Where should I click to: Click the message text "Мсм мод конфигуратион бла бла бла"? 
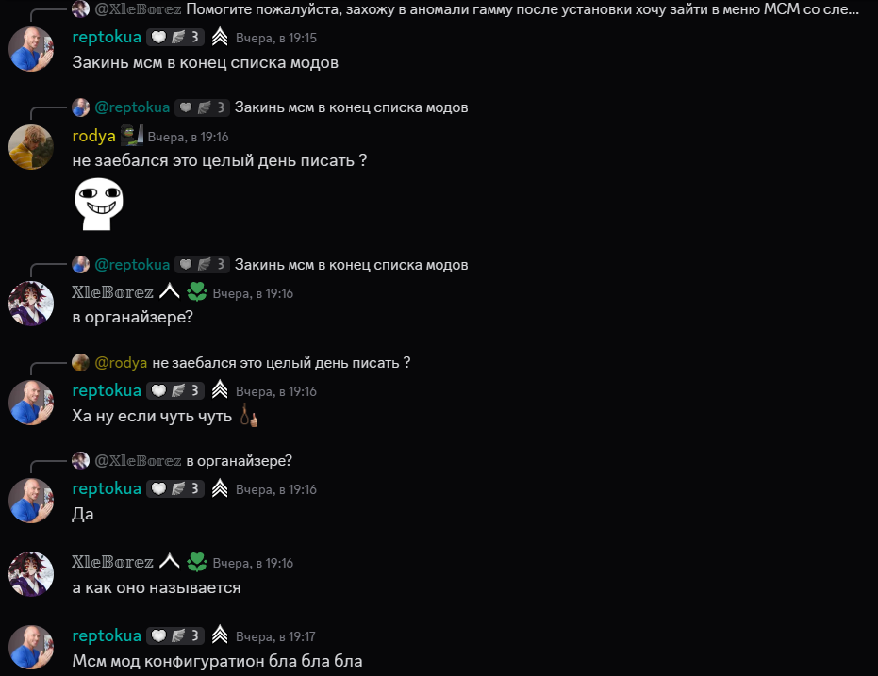217,661
